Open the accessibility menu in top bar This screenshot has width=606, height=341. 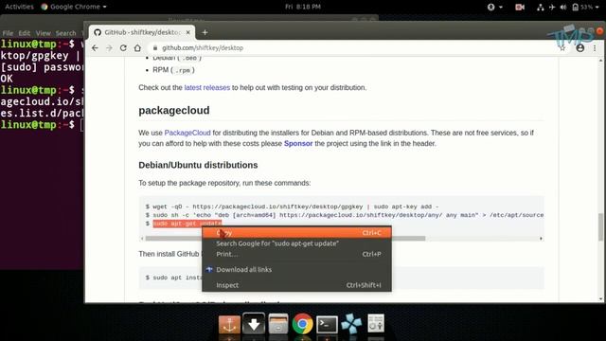[x=494, y=7]
